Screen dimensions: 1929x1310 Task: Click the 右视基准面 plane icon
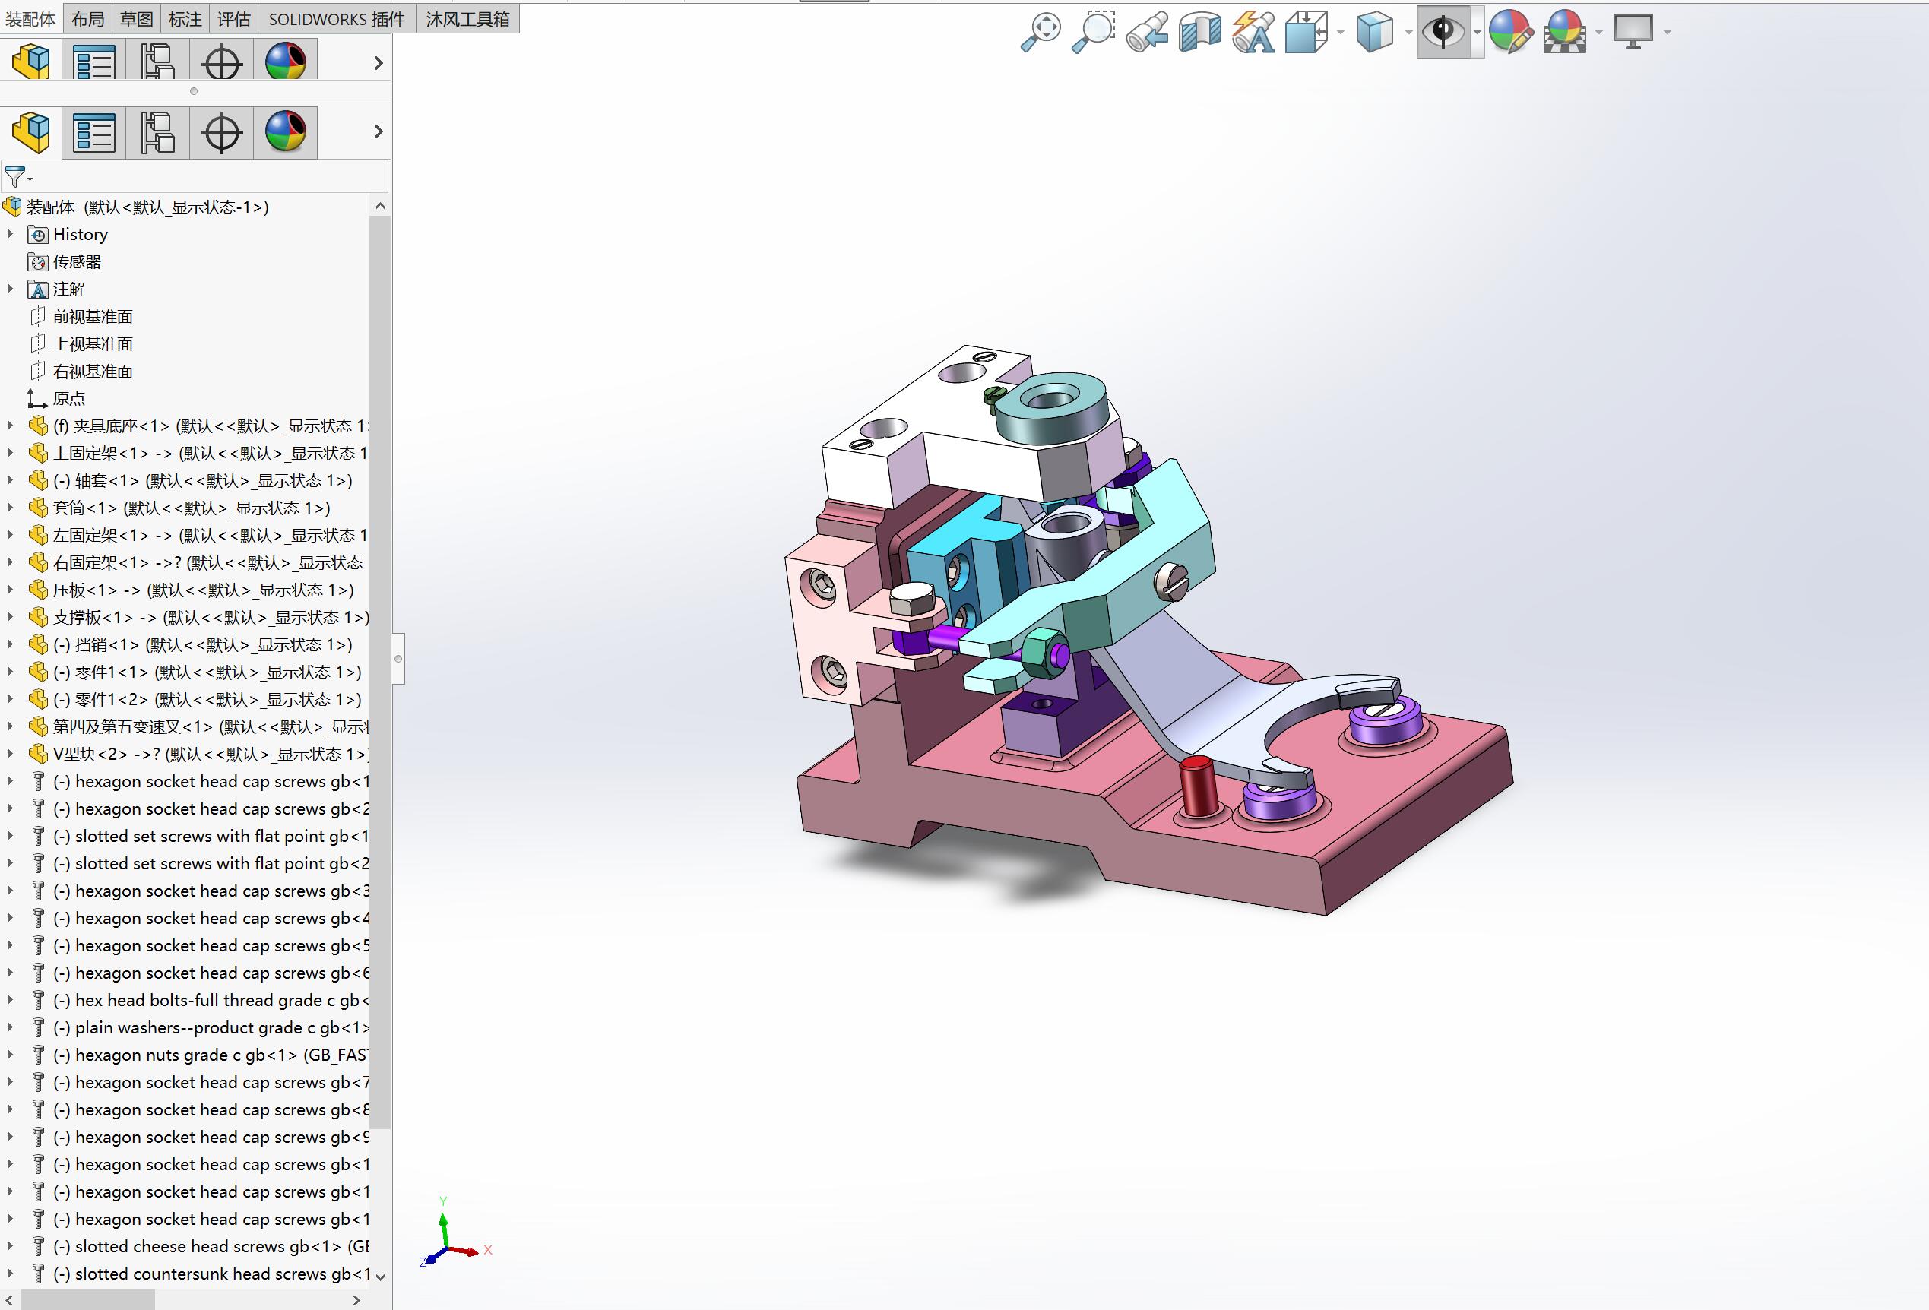(x=37, y=372)
